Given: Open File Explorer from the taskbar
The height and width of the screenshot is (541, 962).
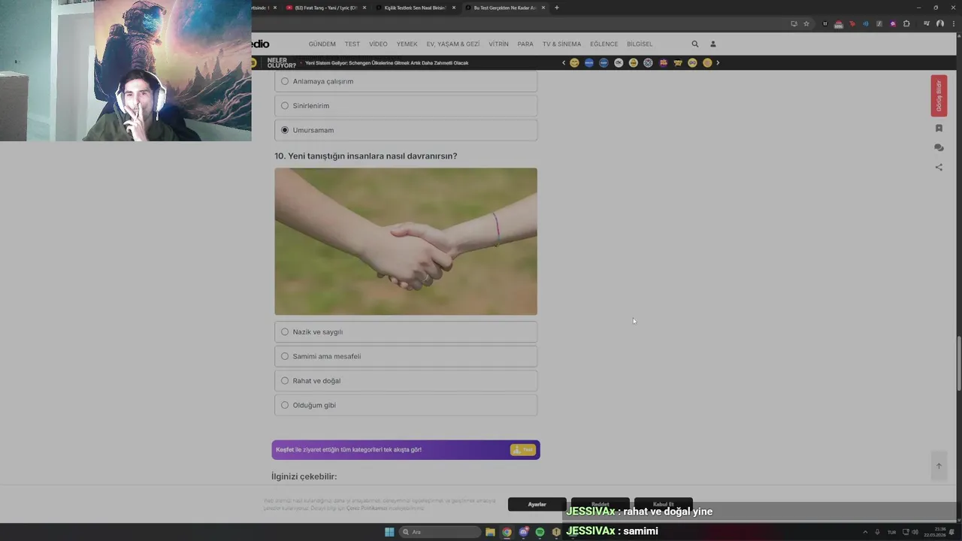Looking at the screenshot, I should coord(490,532).
